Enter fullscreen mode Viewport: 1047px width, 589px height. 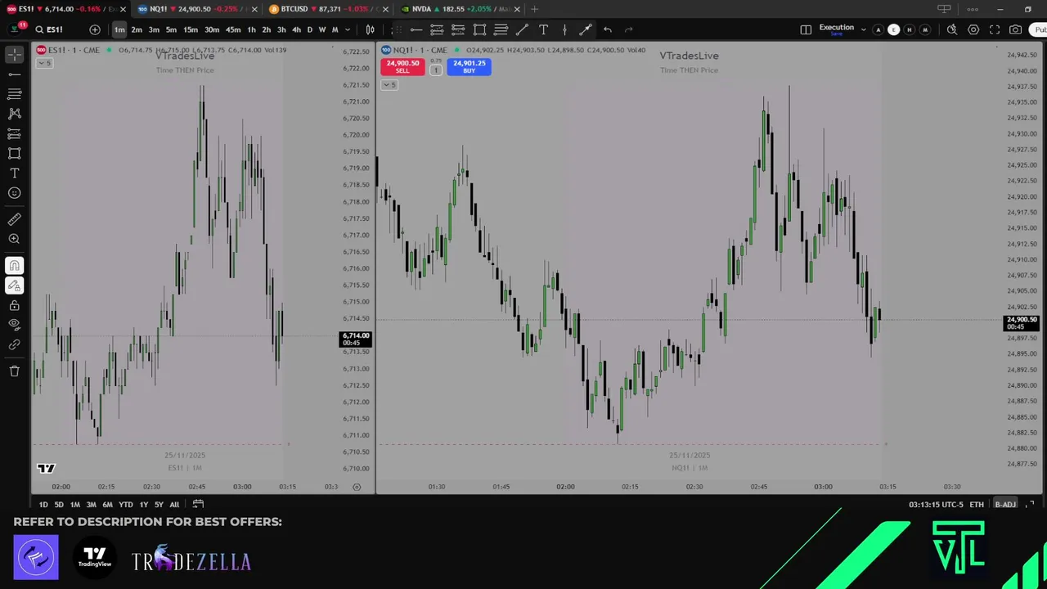(995, 29)
